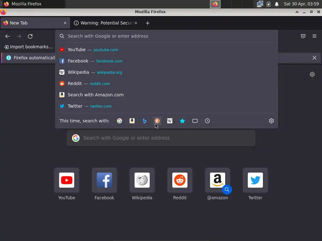
Task: Search this time with Bing icon
Action: click(x=145, y=121)
